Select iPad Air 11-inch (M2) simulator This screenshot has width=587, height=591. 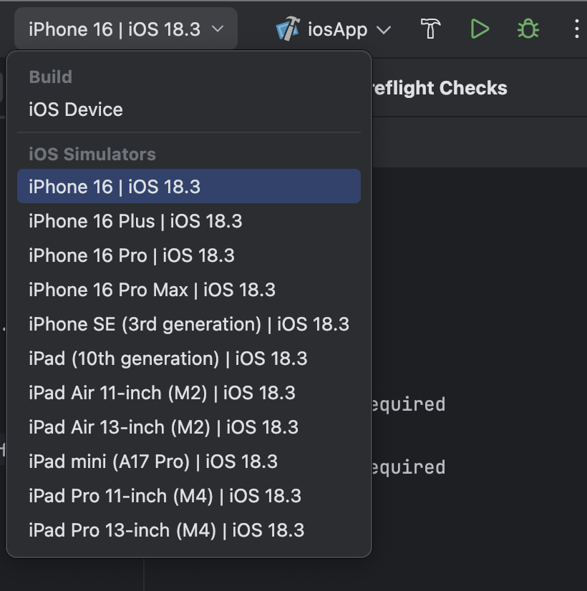click(x=189, y=393)
